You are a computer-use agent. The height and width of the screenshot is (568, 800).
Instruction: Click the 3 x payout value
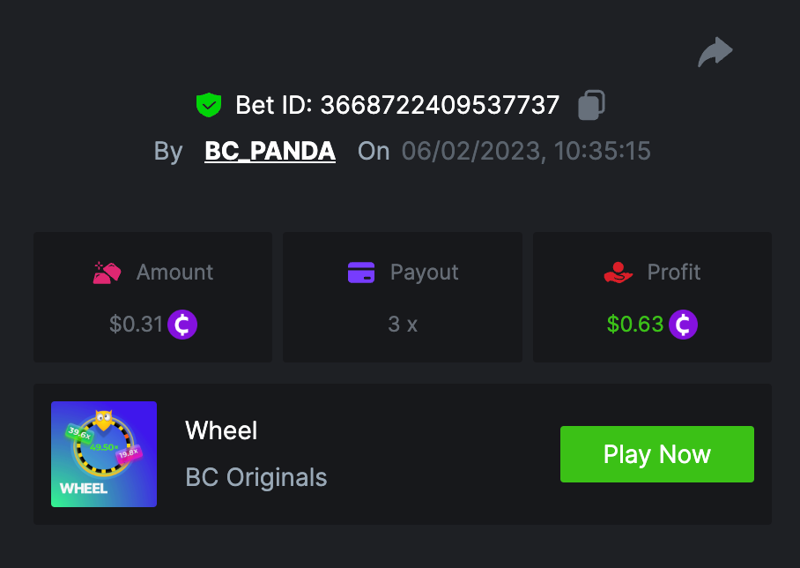click(x=403, y=325)
